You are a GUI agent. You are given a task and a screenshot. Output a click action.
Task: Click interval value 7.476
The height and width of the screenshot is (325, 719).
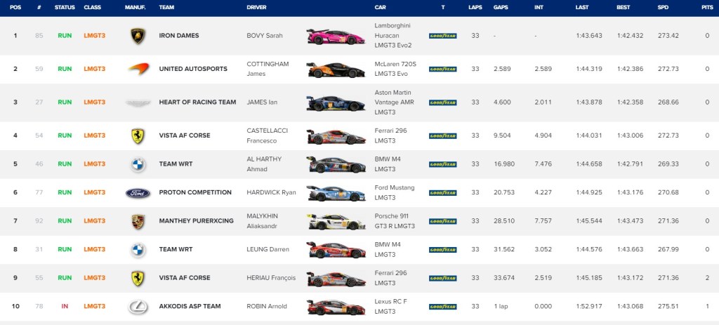[x=543, y=164]
